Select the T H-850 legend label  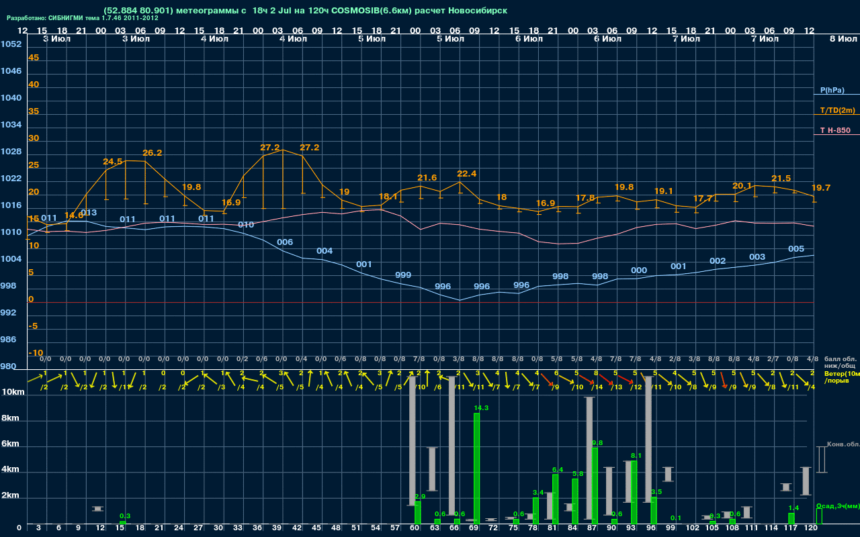pyautogui.click(x=834, y=130)
